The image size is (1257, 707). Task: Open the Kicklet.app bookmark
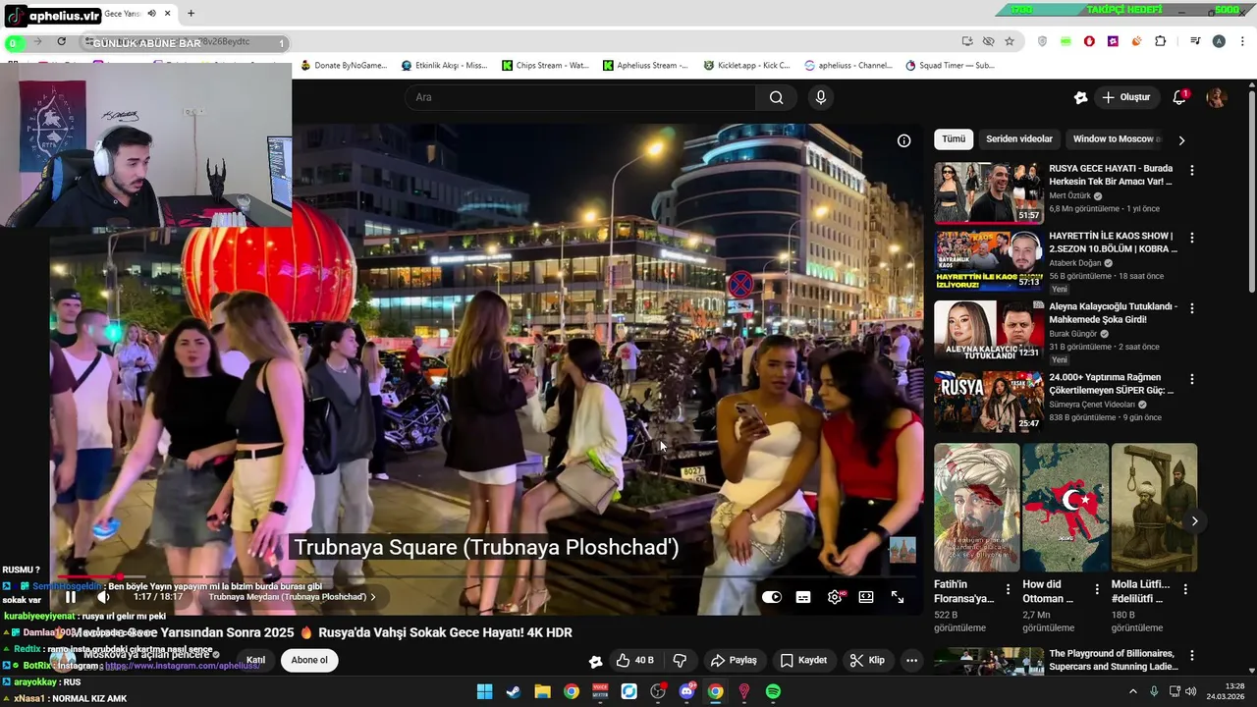(x=746, y=66)
